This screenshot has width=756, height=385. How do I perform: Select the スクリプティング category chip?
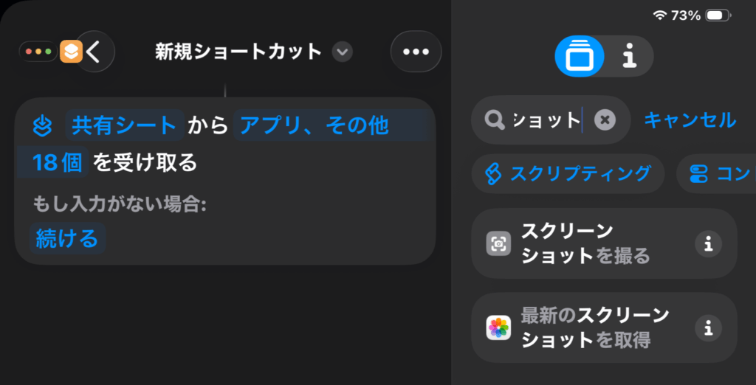(x=568, y=173)
